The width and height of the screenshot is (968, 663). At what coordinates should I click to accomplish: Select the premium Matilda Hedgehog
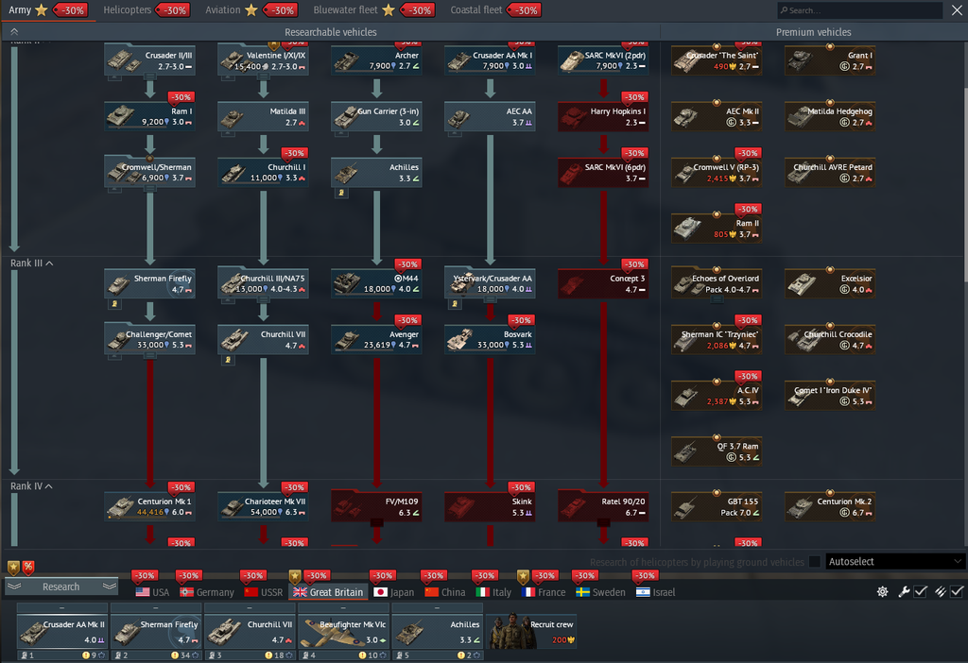coord(830,116)
